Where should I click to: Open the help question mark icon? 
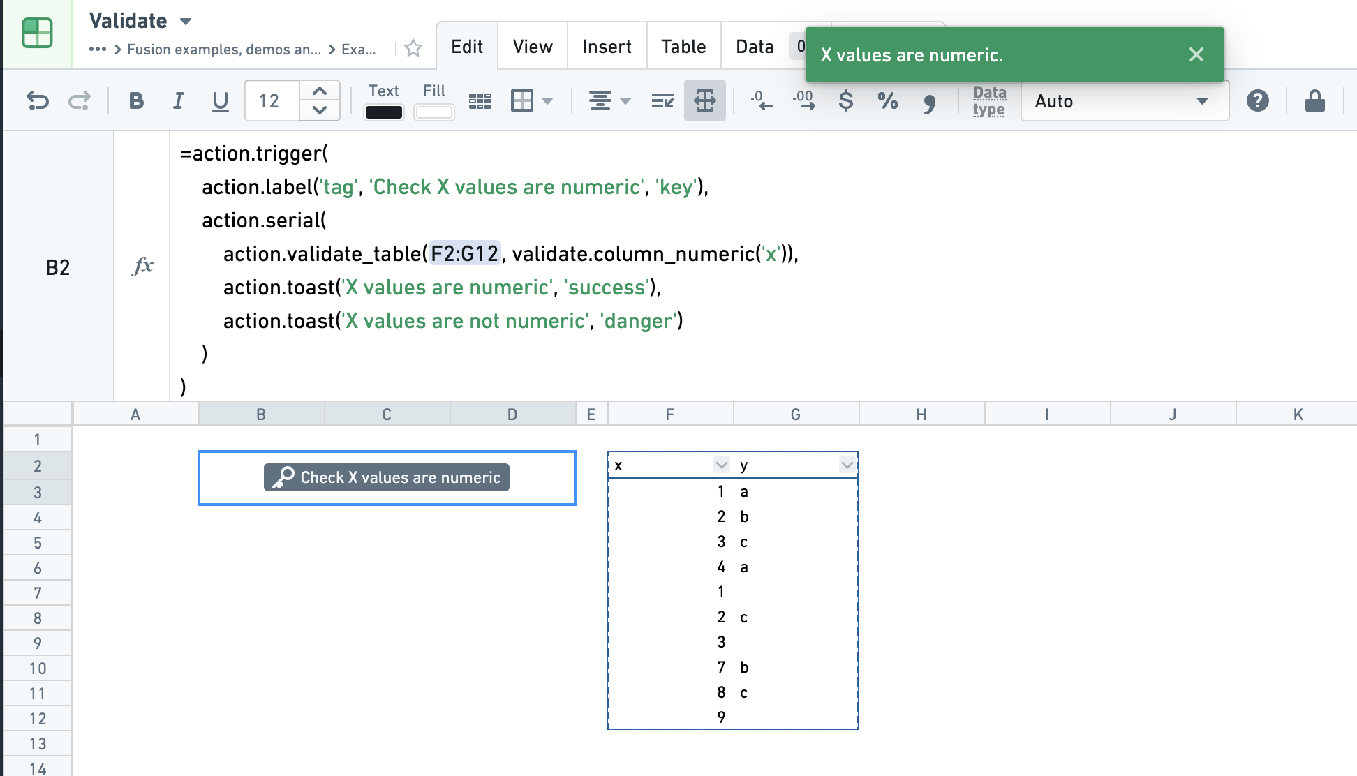click(1258, 101)
